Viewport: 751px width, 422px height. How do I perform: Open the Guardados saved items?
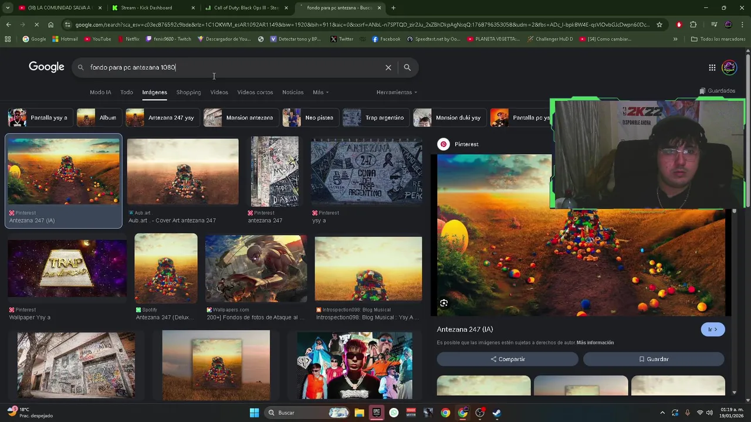click(717, 91)
